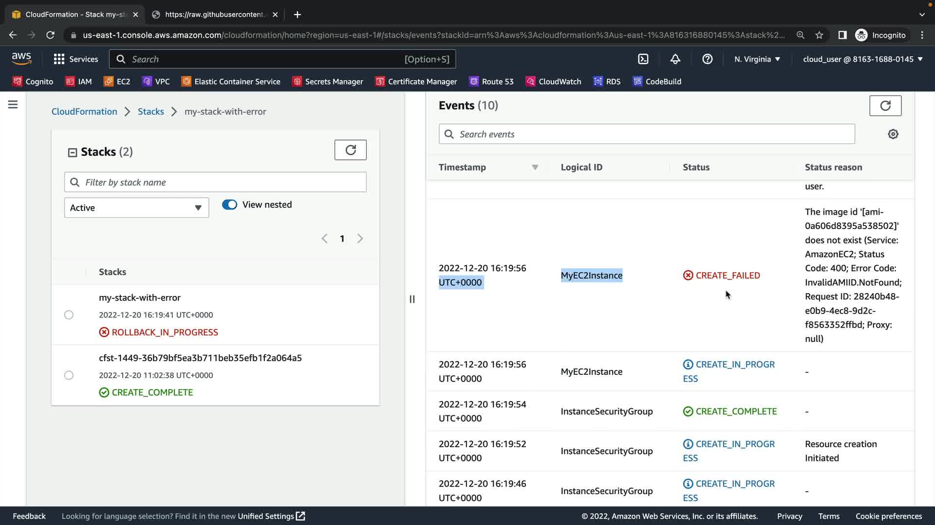Click the help question mark icon
This screenshot has width=935, height=525.
(707, 59)
